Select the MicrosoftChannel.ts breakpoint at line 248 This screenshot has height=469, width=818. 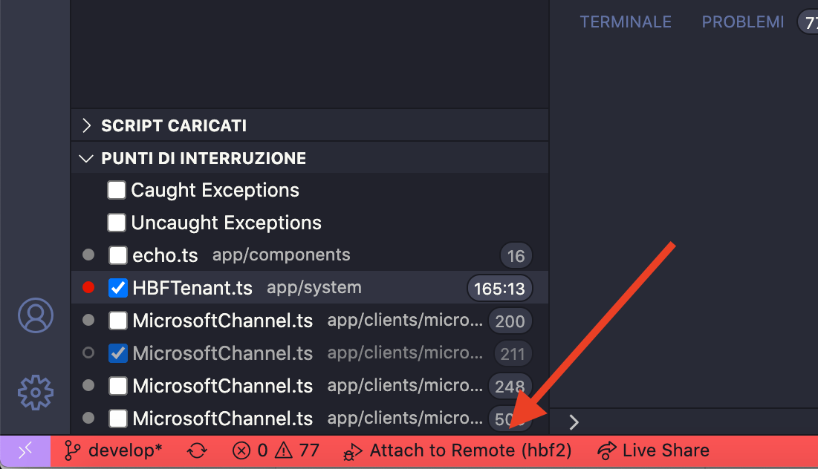(x=309, y=386)
